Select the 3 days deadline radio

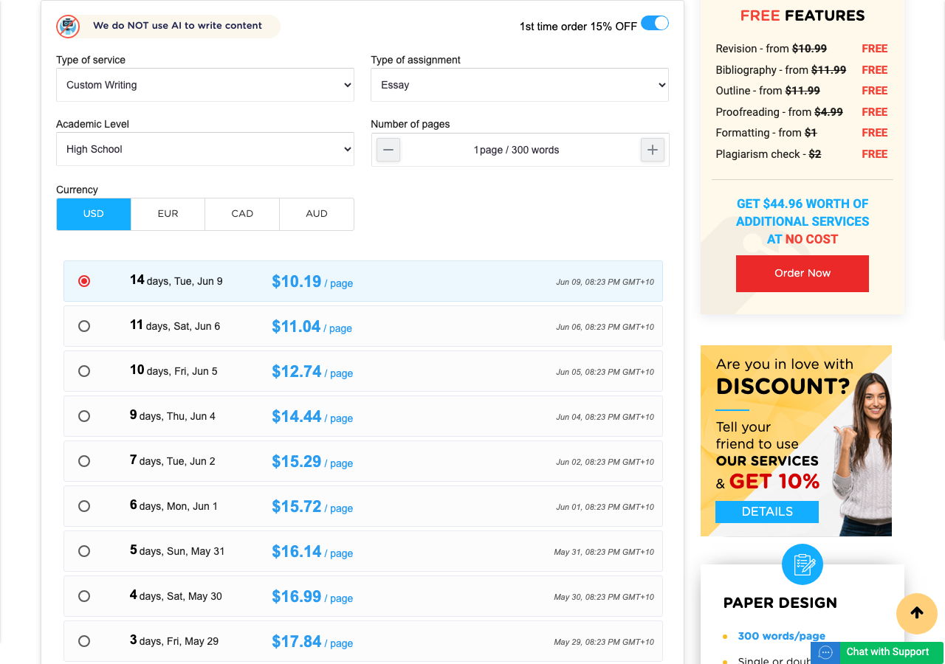coord(84,641)
